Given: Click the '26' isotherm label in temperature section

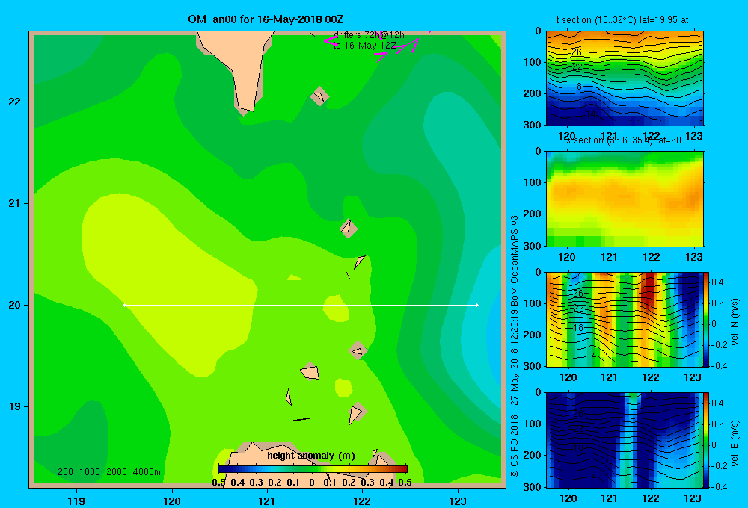Looking at the screenshot, I should tap(577, 52).
